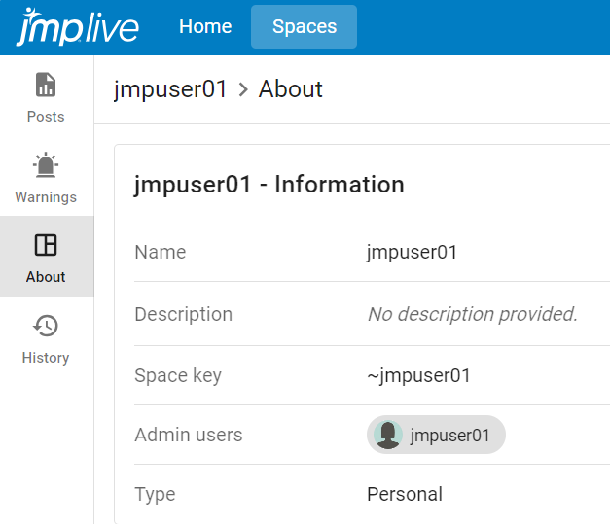Open the Posts section in sidebar
The image size is (610, 524).
coord(46,97)
